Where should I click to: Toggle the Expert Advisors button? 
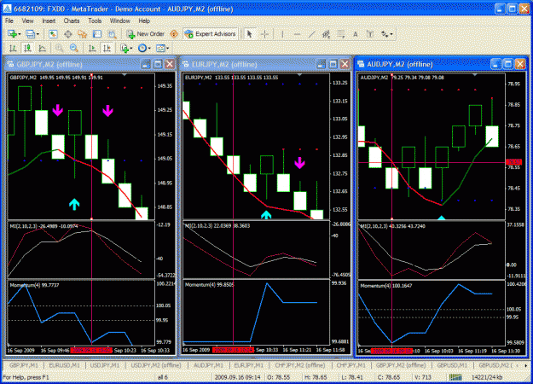coord(211,34)
